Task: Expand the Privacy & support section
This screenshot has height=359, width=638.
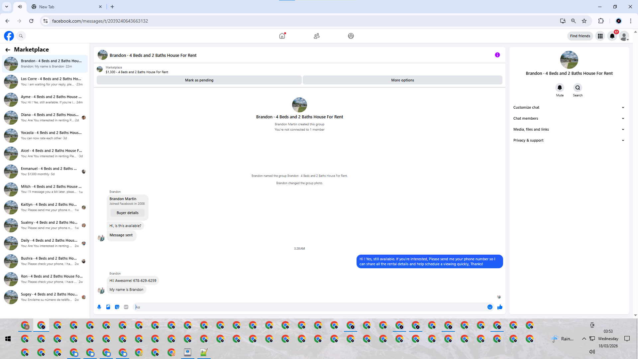Action: pyautogui.click(x=569, y=140)
